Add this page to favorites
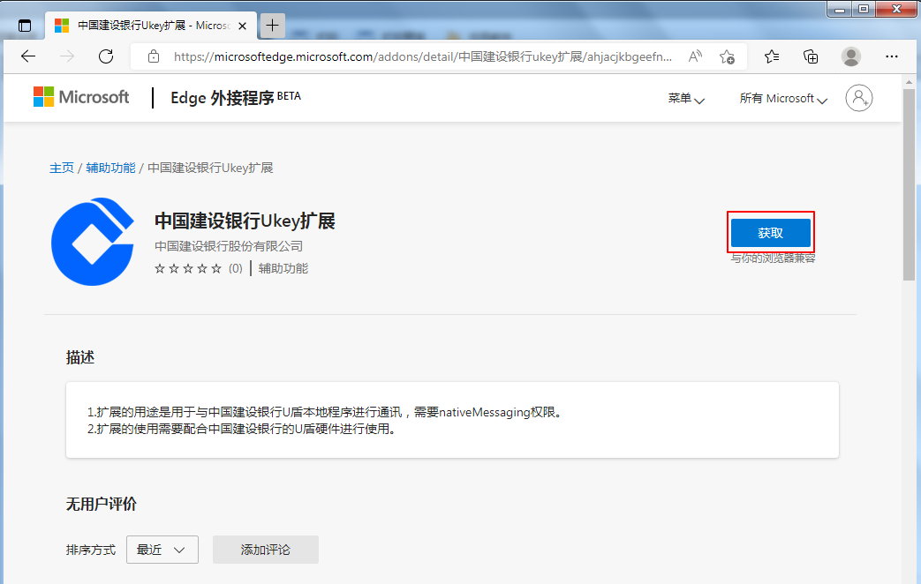The height and width of the screenshot is (584, 921). click(x=727, y=56)
